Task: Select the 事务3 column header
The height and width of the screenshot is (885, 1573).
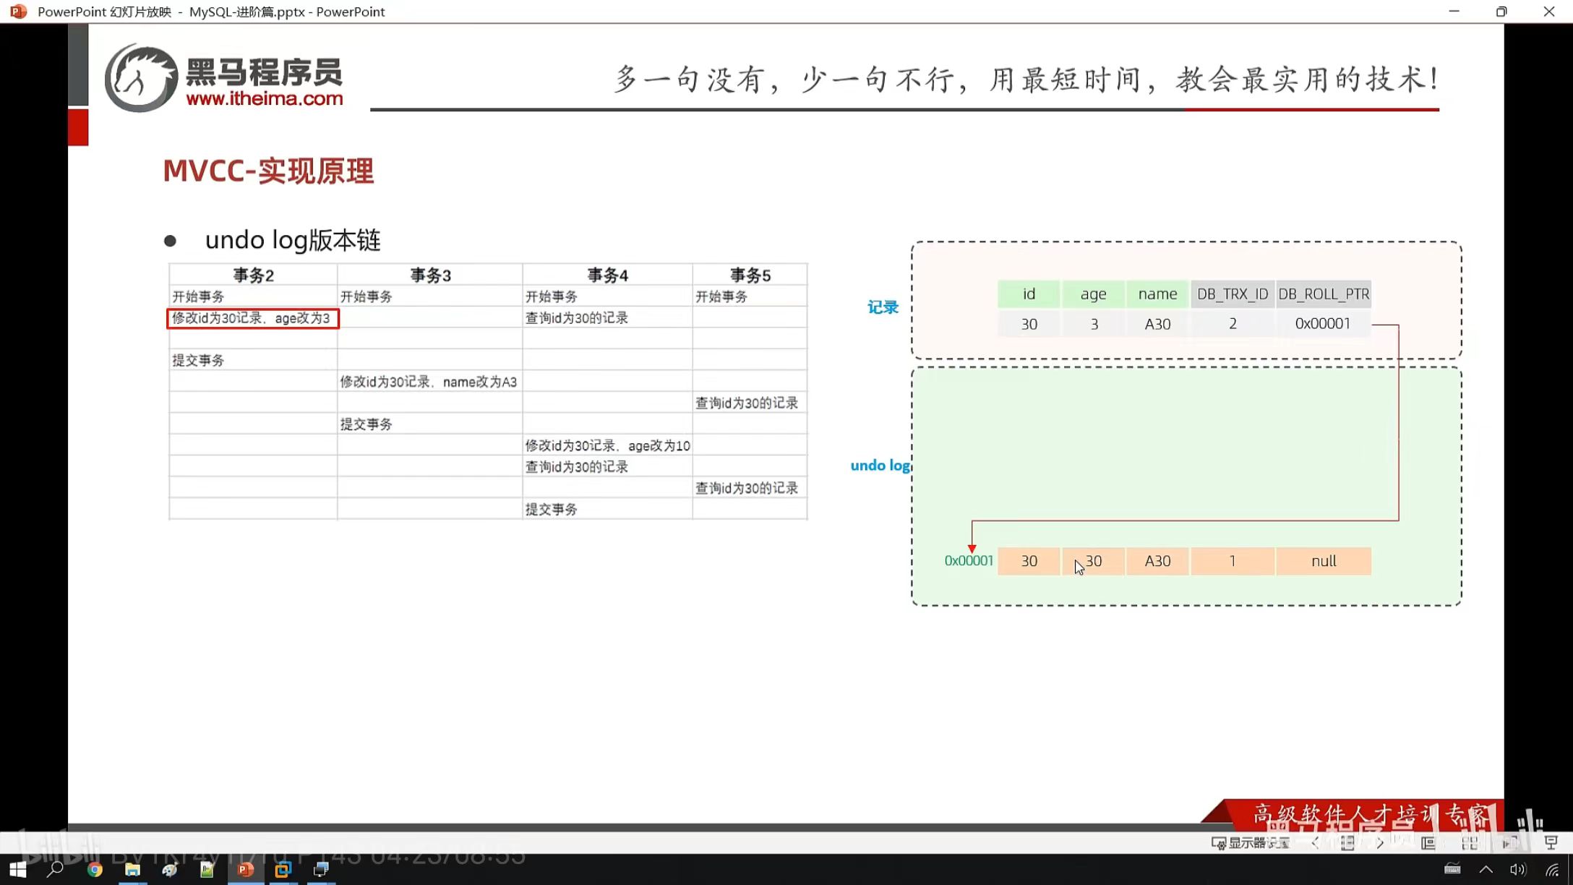Action: [430, 275]
